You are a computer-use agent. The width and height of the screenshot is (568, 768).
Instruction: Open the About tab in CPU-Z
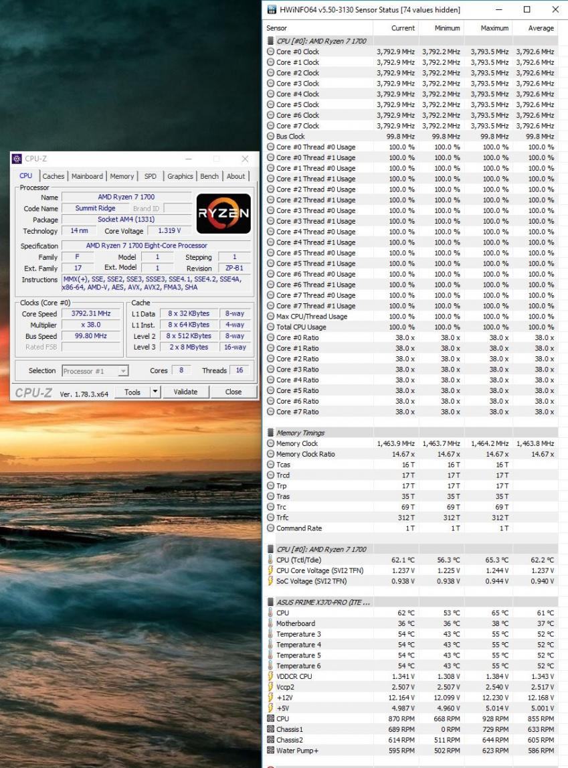tap(235, 176)
